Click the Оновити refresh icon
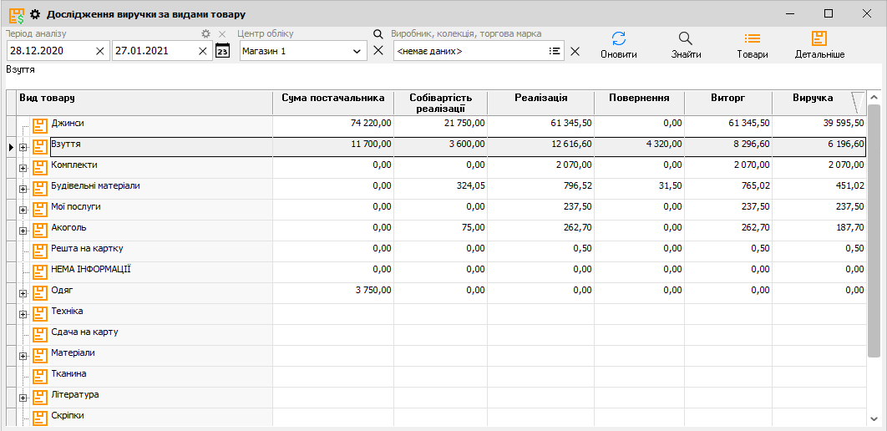Viewport: 887px width, 431px height. pyautogui.click(x=618, y=38)
